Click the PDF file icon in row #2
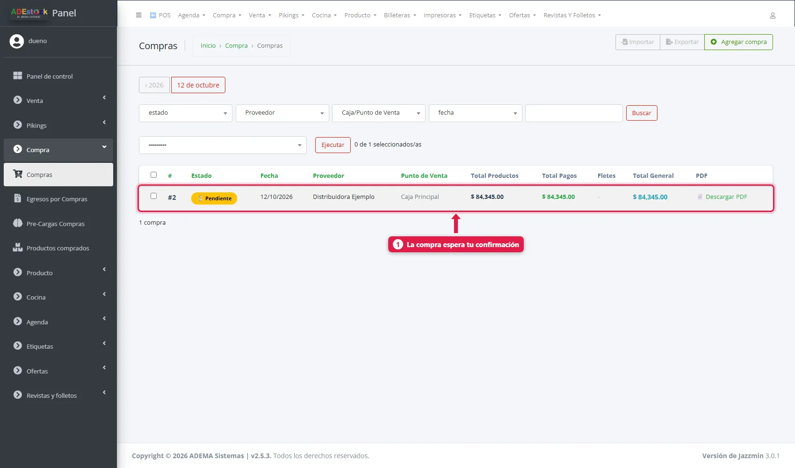The height and width of the screenshot is (468, 795). click(700, 197)
